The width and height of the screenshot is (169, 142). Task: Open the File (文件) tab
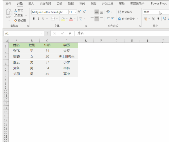(8, 3)
